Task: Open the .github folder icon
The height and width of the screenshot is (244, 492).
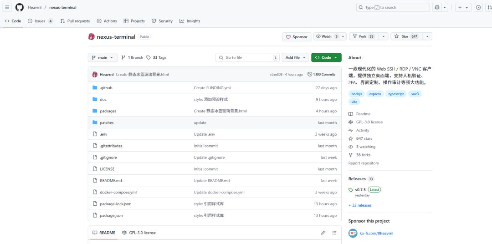Action: 95,88
